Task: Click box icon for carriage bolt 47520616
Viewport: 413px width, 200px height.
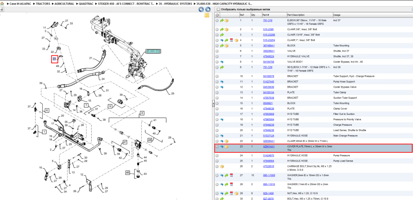Action: [222, 167]
